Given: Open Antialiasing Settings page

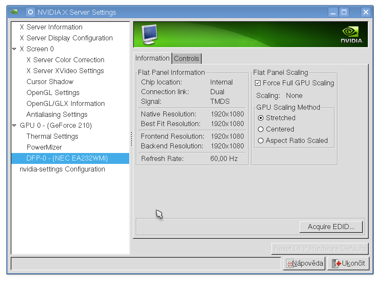Looking at the screenshot, I should point(70,114).
